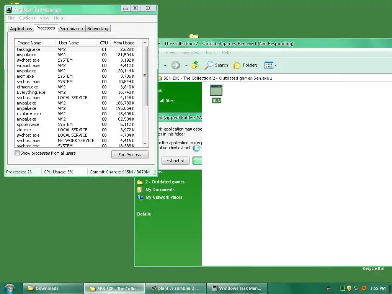This screenshot has height=294, width=392.
Task: Toggle the Folders pane in Explorer
Action: pyautogui.click(x=245, y=65)
